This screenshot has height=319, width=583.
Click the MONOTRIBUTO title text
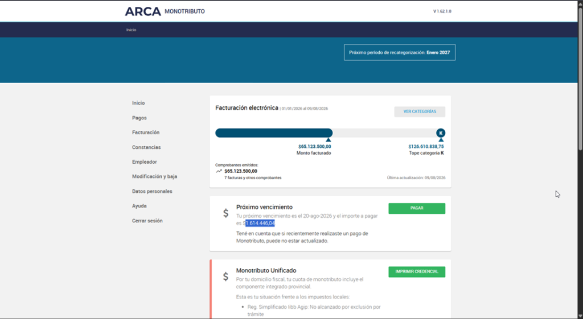185,11
